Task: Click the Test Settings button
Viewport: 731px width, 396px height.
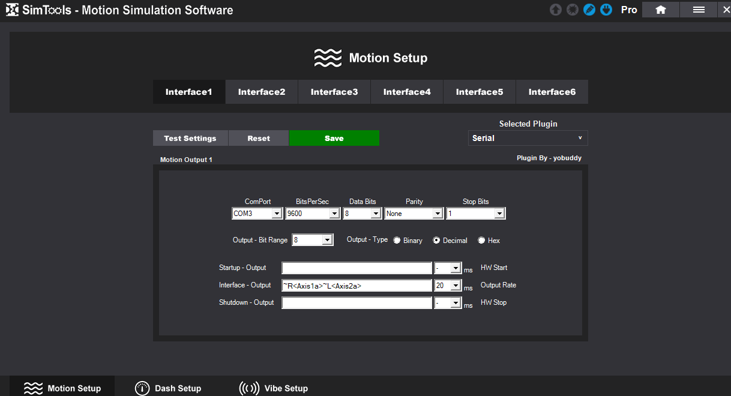Action: [x=190, y=138]
